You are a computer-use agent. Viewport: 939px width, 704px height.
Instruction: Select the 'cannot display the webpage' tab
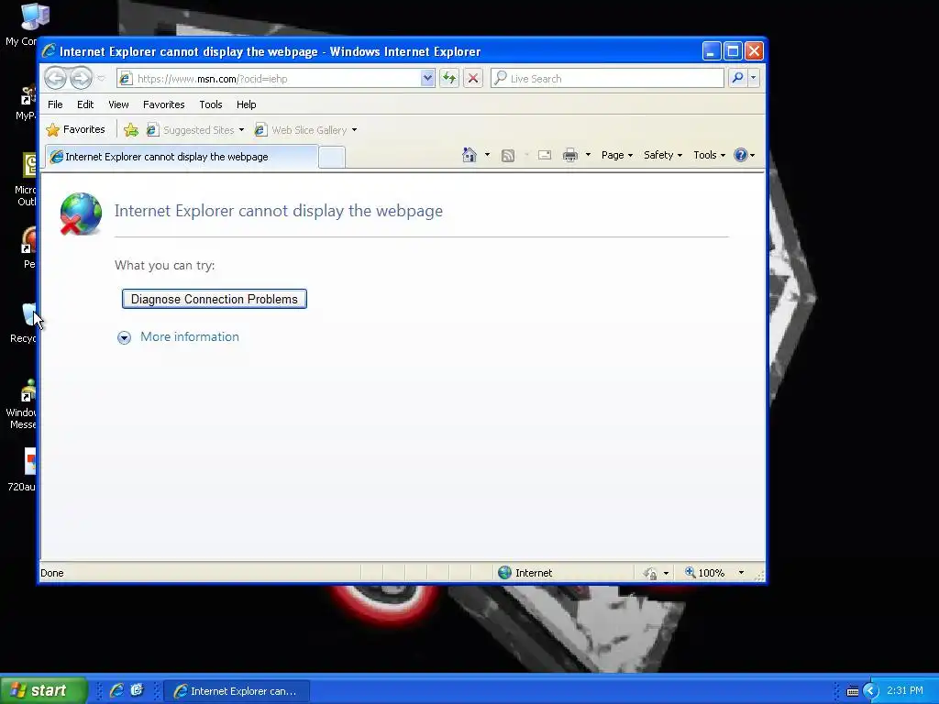182,157
